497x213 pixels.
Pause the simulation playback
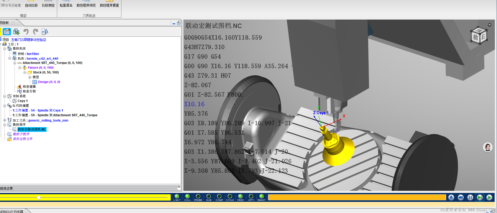(470, 197)
